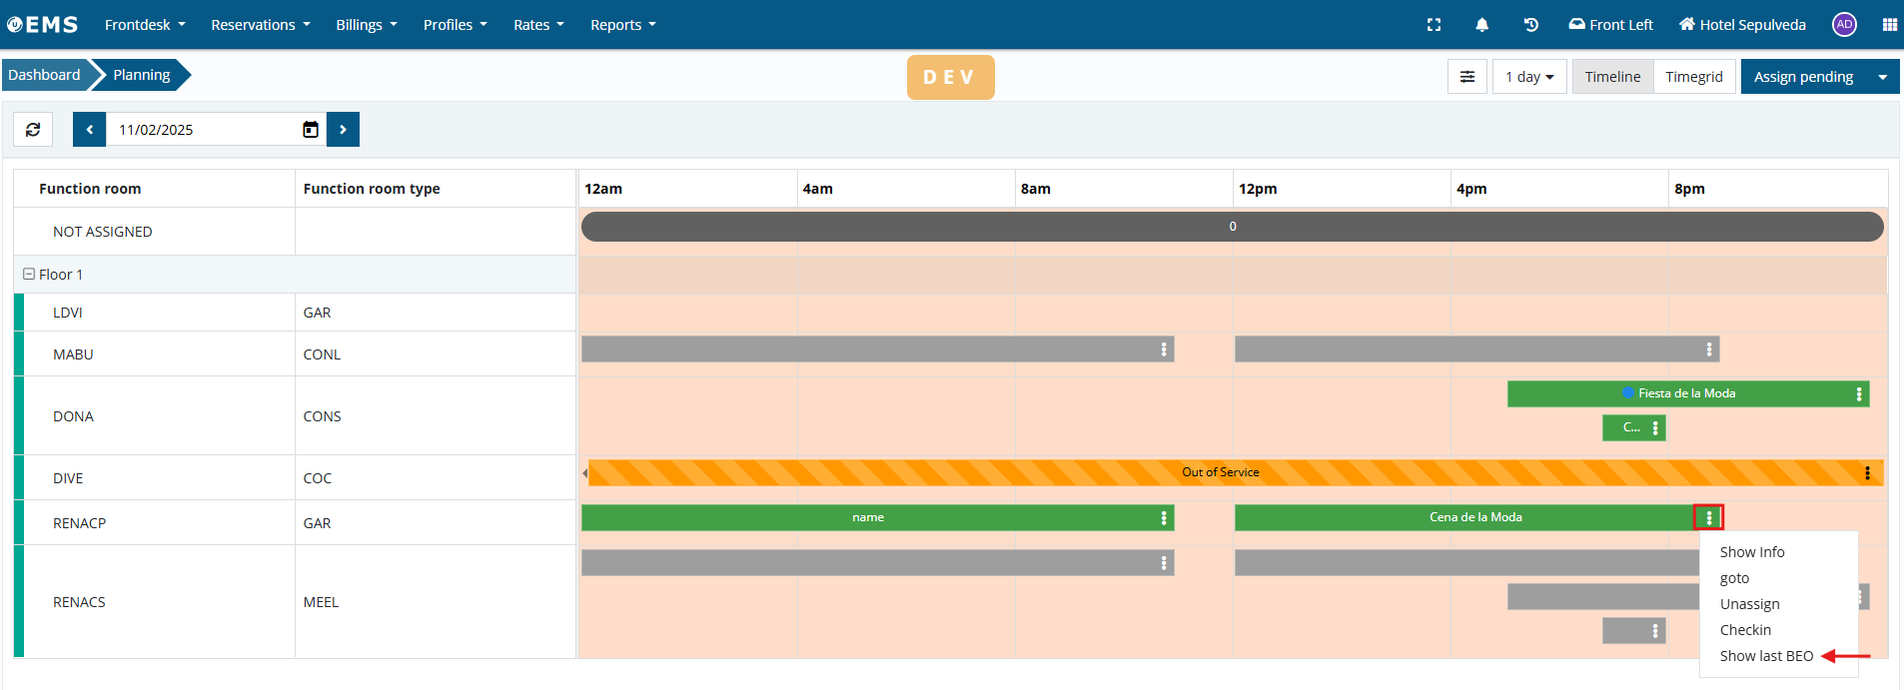Open the apps grid icon
Viewport: 1904px width, 690px height.
1889,25
